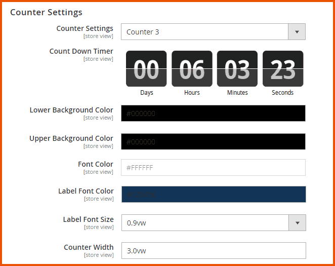Viewport: 335px width, 266px height.
Task: Click the 'Hours' label under the timer
Action: [x=192, y=93]
